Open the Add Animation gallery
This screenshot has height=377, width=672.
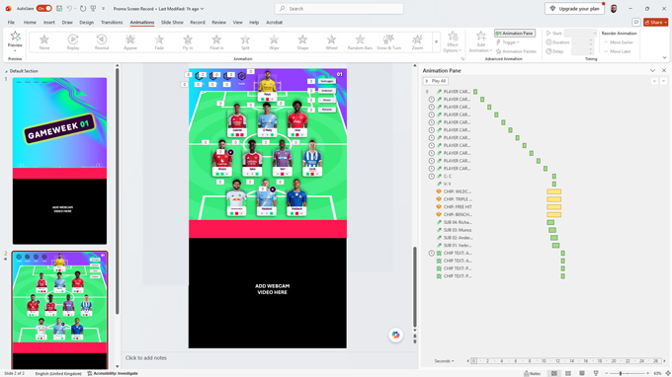480,41
